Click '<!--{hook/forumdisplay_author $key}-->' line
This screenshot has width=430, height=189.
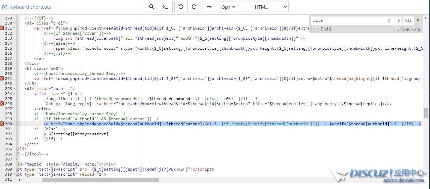[x=80, y=114]
